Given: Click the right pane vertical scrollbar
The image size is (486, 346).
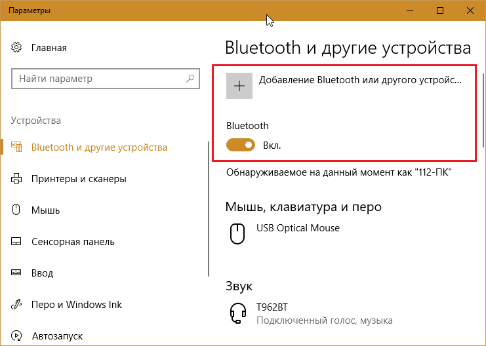Looking at the screenshot, I should point(484,110).
